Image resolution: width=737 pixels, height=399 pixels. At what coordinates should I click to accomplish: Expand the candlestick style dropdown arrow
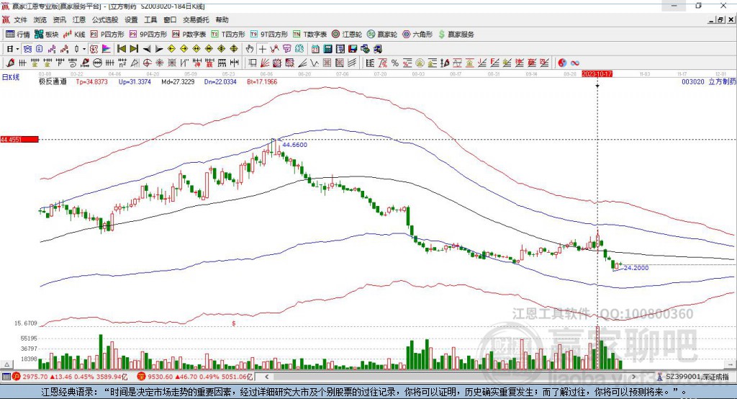[84, 49]
